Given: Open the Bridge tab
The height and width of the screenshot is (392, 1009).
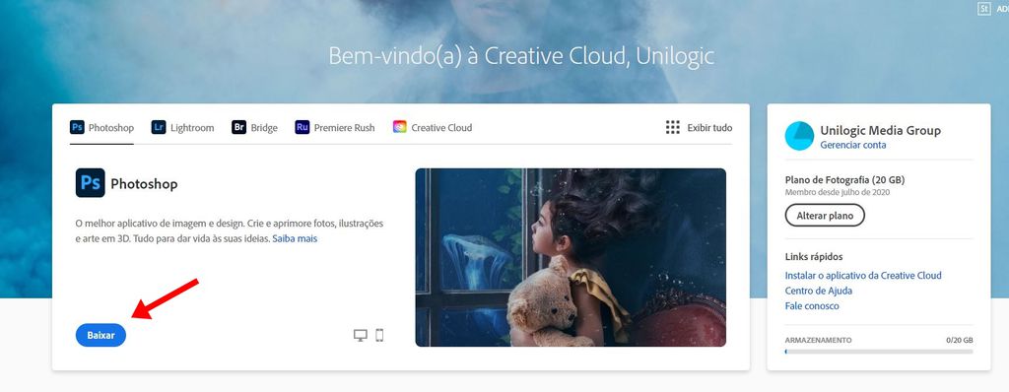Looking at the screenshot, I should (255, 127).
